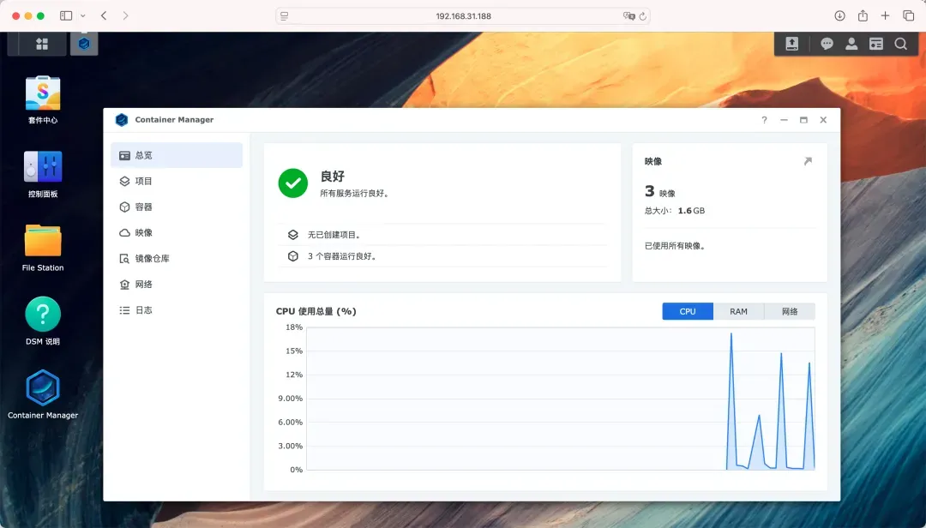Image resolution: width=926 pixels, height=528 pixels.
Task: Click the 良好 heading
Action: click(332, 176)
